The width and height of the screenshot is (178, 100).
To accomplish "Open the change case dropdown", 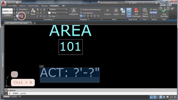I will point(45,16).
